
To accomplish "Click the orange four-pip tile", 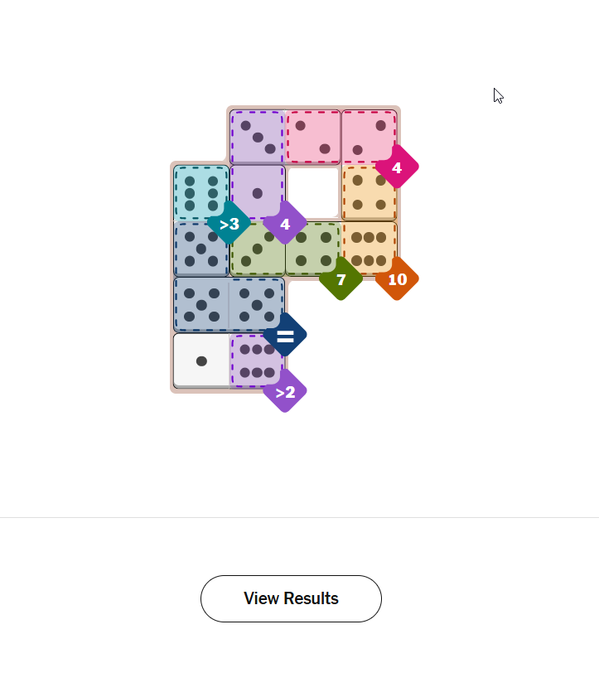I will (369, 192).
